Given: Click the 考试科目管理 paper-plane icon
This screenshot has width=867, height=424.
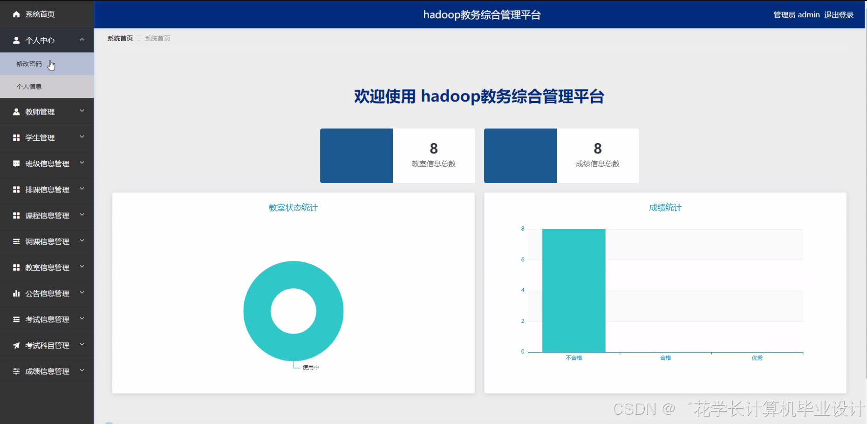Looking at the screenshot, I should click(15, 345).
